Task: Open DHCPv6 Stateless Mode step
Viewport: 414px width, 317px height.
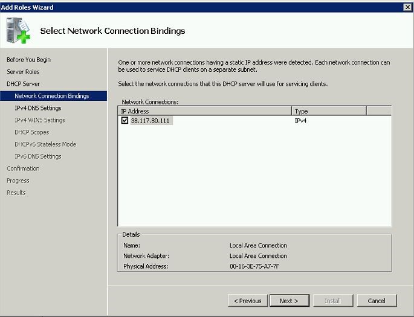Action: pos(45,144)
